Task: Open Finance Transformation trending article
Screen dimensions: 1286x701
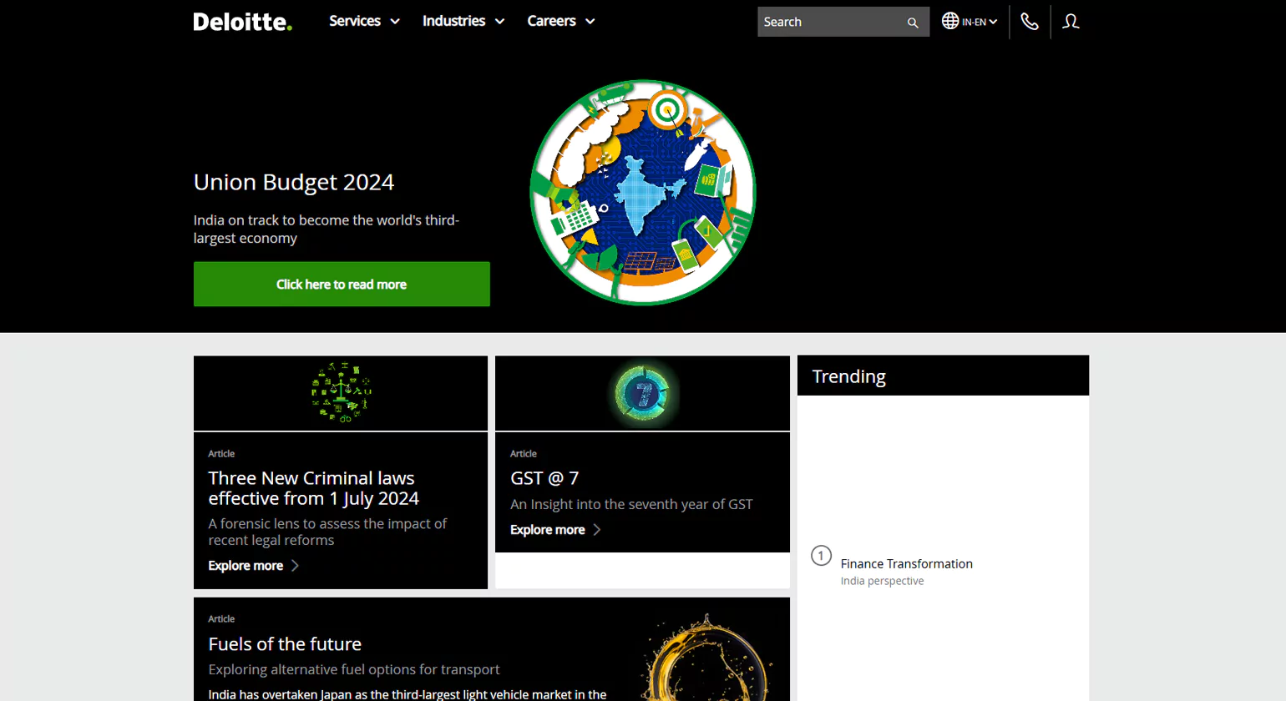Action: point(906,563)
